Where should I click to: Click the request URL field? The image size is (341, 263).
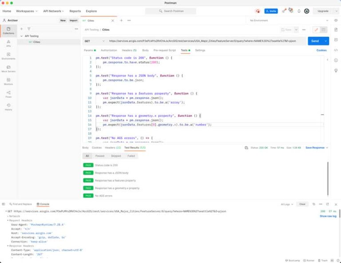click(x=206, y=41)
